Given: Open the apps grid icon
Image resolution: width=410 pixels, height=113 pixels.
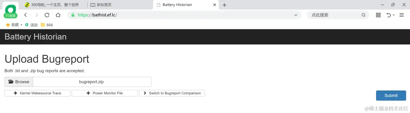Looking at the screenshot, I should (378, 15).
